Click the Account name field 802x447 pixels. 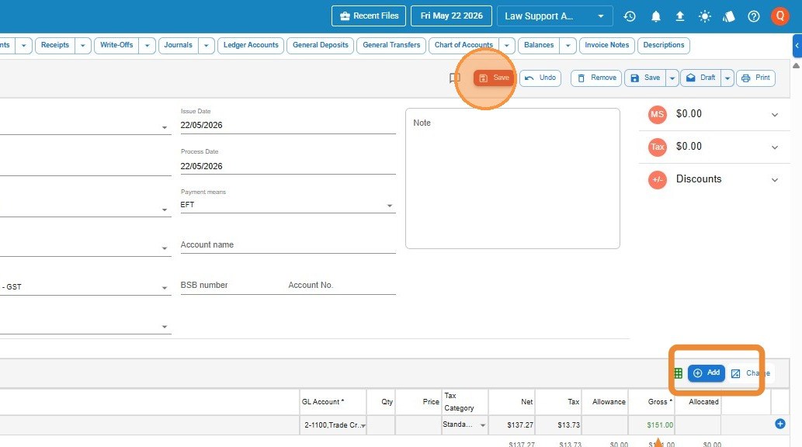click(288, 245)
